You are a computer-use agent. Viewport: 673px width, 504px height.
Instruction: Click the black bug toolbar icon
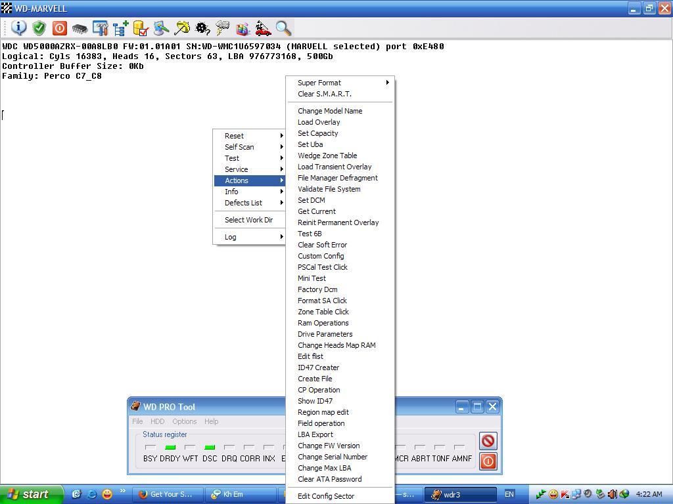(202, 28)
